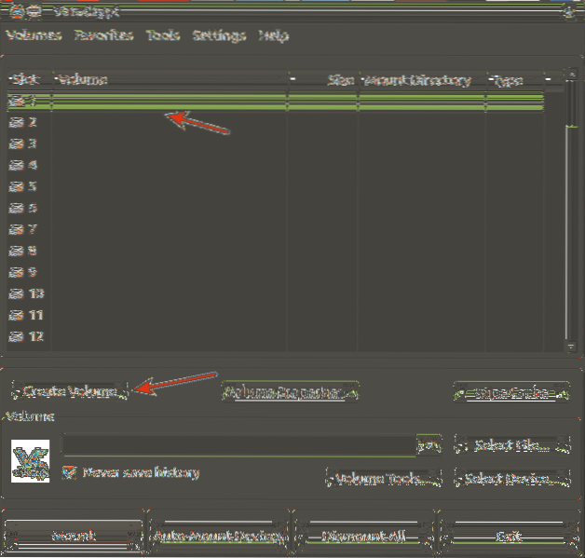
Task: Click the slot 4 drive icon
Action: pos(16,165)
